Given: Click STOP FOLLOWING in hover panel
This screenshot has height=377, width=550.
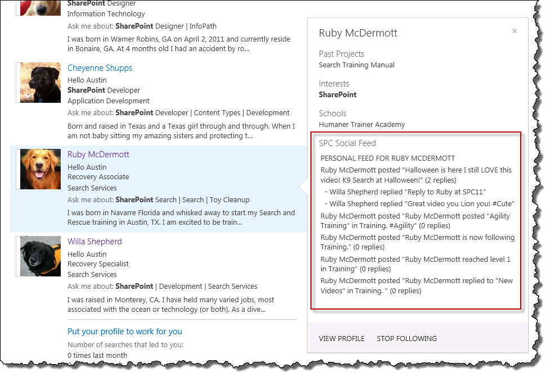Looking at the screenshot, I should pyautogui.click(x=407, y=338).
